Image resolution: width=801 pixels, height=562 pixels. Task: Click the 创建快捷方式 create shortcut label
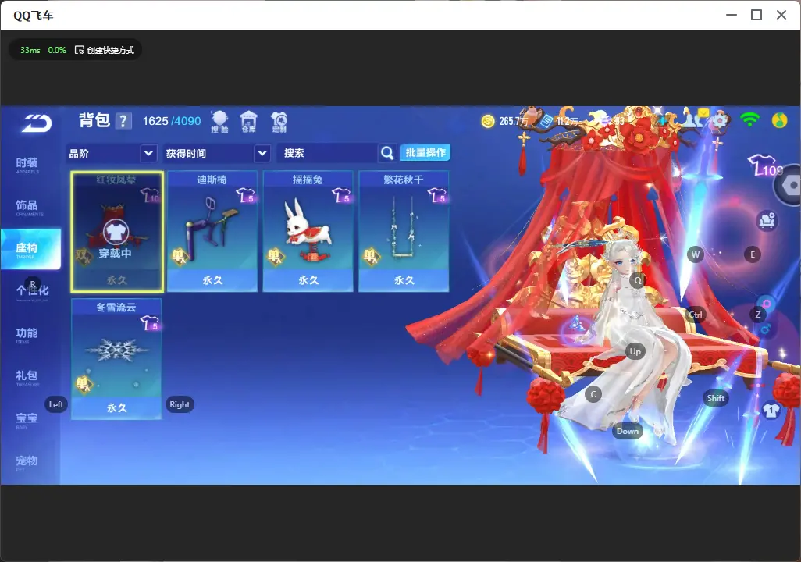[x=110, y=50]
